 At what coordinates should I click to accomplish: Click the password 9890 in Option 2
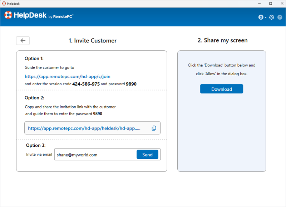coord(98,114)
